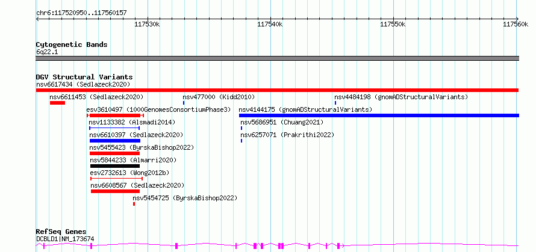Open nsv6608567 (Sedlazeck2020) label
Screen dimensions: 536x252
[x=138, y=185]
